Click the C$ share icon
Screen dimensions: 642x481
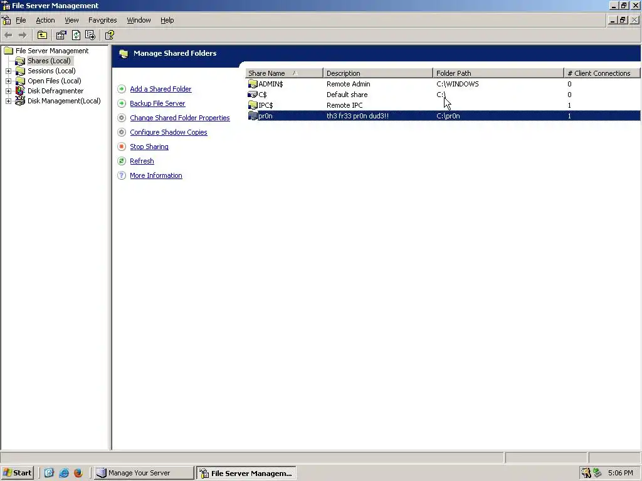coord(253,95)
